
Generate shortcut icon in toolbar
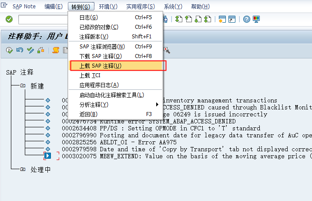pyautogui.click(x=232, y=19)
